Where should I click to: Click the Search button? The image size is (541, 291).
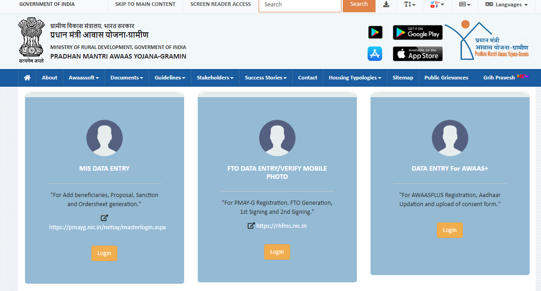click(359, 5)
